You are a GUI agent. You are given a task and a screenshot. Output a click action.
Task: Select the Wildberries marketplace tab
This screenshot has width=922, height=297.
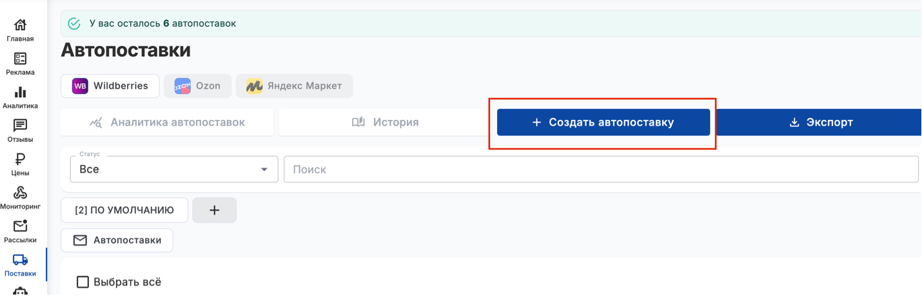[110, 86]
